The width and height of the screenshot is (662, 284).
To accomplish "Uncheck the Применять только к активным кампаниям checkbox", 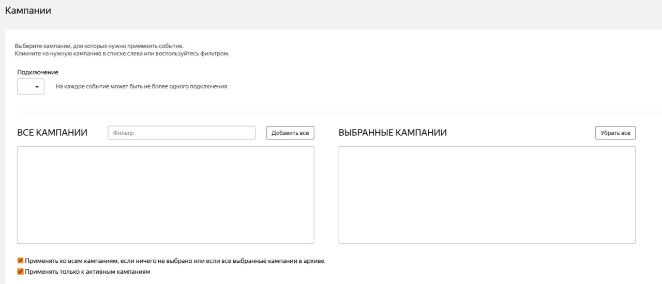I will click(21, 272).
